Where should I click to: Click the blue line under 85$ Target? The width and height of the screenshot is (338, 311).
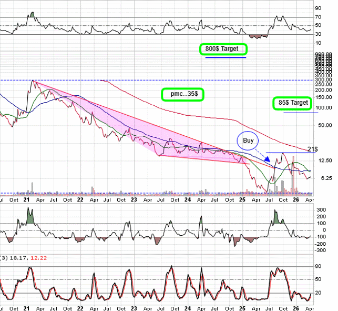tap(300, 113)
